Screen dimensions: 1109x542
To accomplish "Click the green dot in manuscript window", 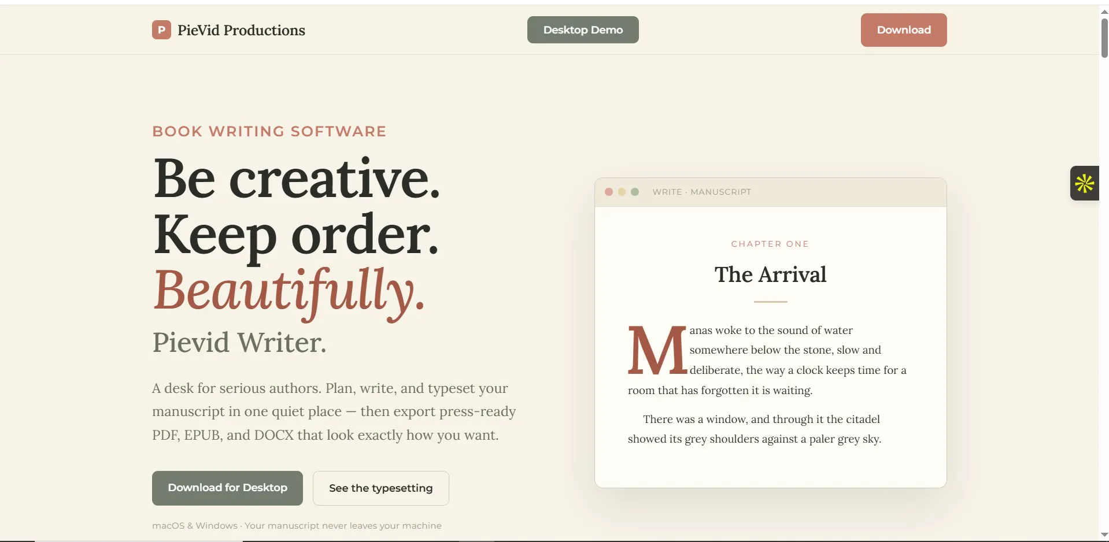I will 635,192.
